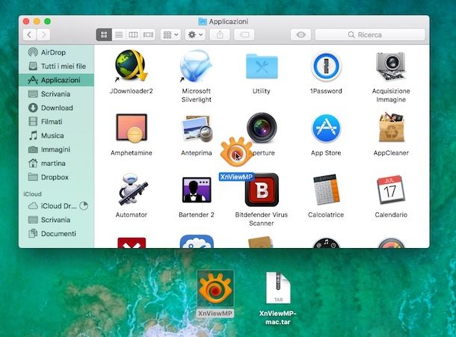Image resolution: width=456 pixels, height=337 pixels.
Task: Select the Calendario icon
Action: coord(391,190)
